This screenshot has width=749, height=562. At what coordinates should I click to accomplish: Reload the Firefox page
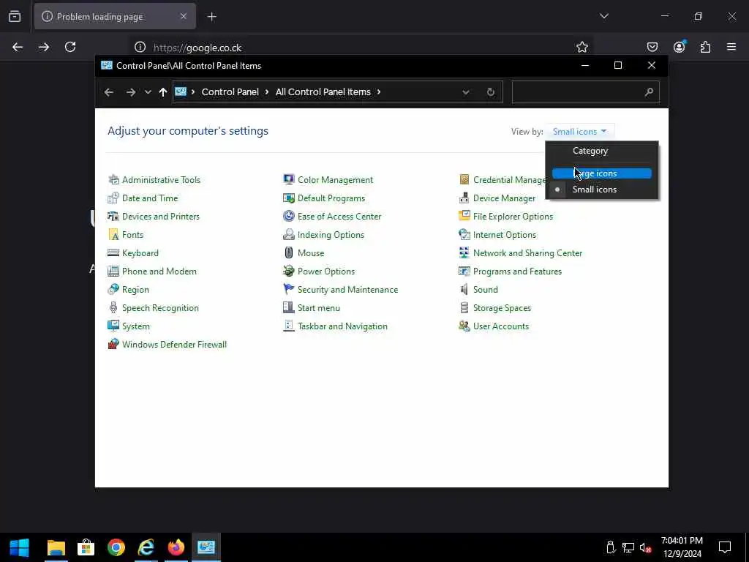click(70, 47)
